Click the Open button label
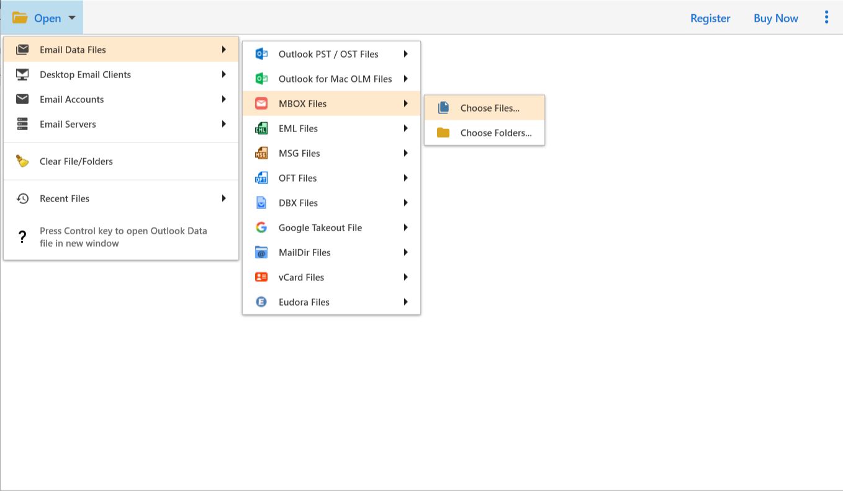Viewport: 843px width, 491px height. tap(47, 18)
